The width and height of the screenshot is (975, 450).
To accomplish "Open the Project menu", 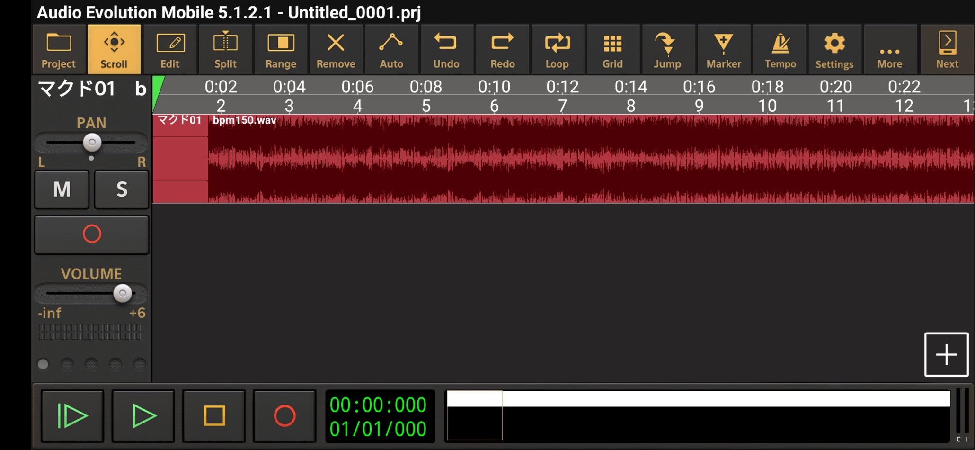I will pyautogui.click(x=59, y=50).
